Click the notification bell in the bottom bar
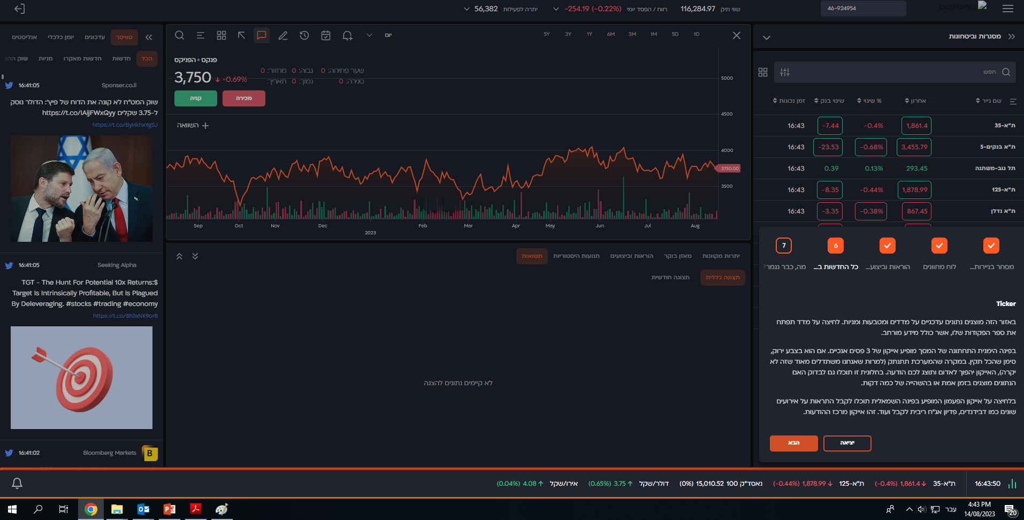This screenshot has height=520, width=1024. (17, 484)
